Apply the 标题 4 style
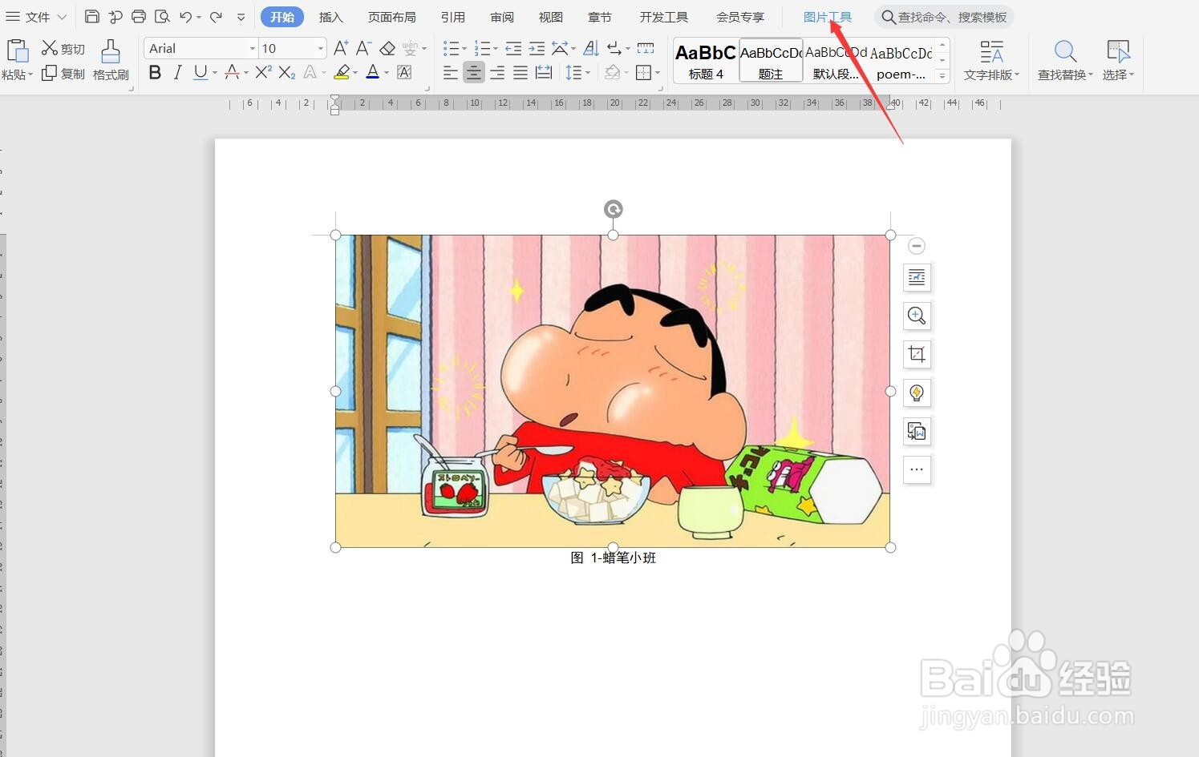 (x=706, y=61)
